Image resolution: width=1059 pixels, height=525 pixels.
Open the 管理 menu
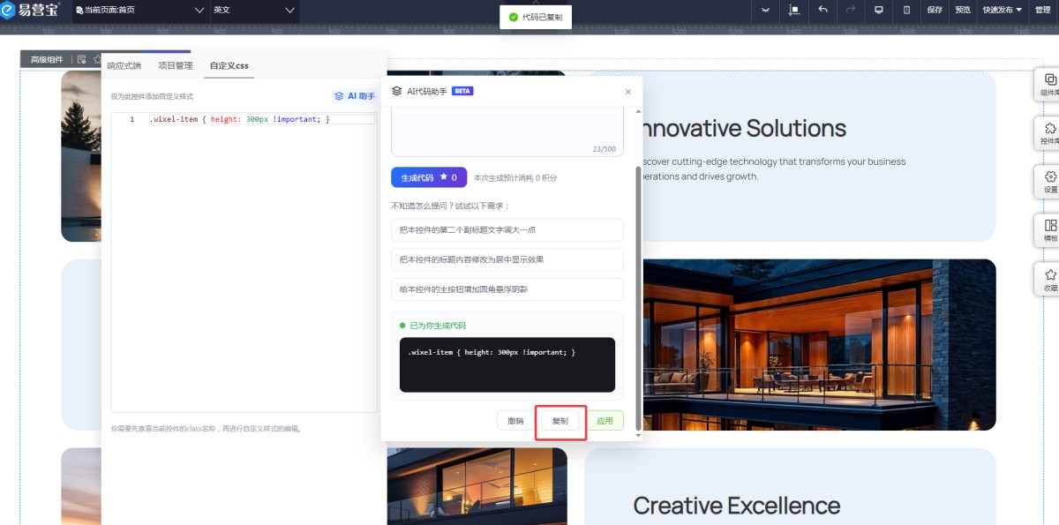1042,11
